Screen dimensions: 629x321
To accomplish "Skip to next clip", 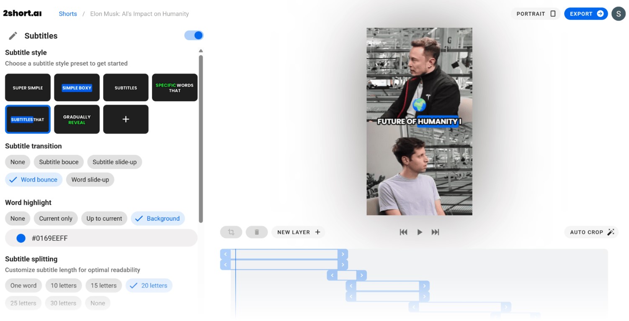I will (435, 232).
